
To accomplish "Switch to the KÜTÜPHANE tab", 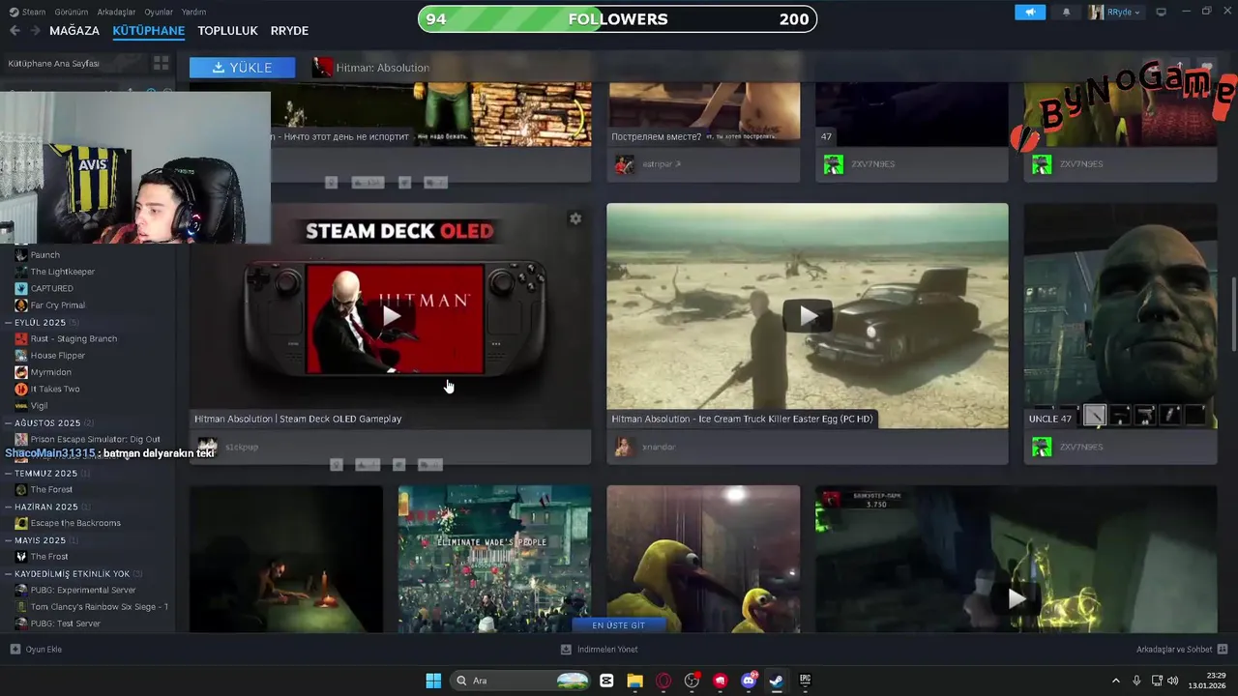I will point(148,31).
